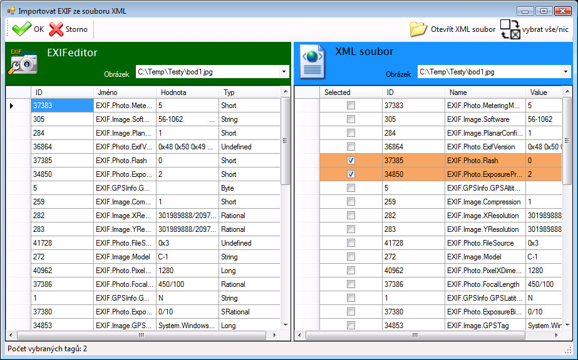Image resolution: width=578 pixels, height=360 pixels.
Task: Click 'EXIF.Image.YResolution' in XML table
Action: click(485, 229)
